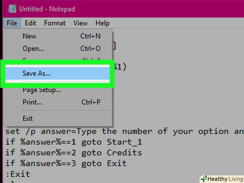This screenshot has width=244, height=183.
Task: Click the 'goto Credits' text line
Action: click(x=74, y=152)
